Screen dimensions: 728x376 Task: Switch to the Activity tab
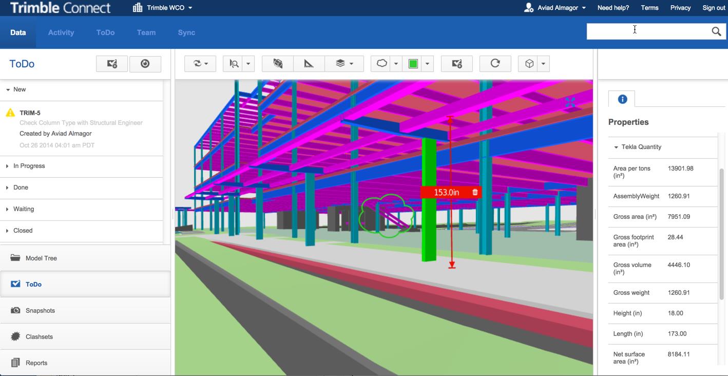(x=61, y=32)
